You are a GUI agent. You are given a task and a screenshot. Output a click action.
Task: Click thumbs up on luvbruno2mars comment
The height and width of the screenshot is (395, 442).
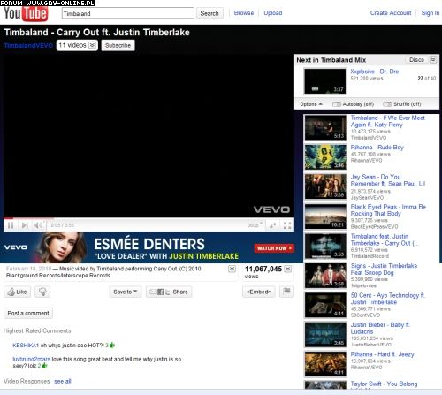pos(44,366)
